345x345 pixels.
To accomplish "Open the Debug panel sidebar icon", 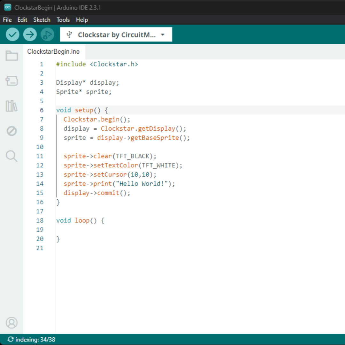I will tap(11, 131).
